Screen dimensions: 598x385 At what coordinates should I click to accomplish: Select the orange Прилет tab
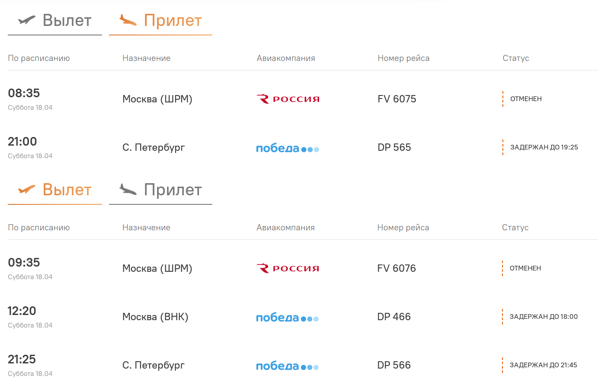[x=173, y=20]
